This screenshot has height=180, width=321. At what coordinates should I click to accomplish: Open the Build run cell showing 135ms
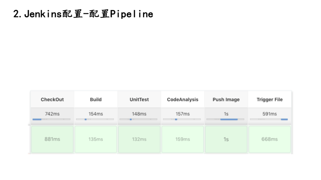click(x=96, y=139)
